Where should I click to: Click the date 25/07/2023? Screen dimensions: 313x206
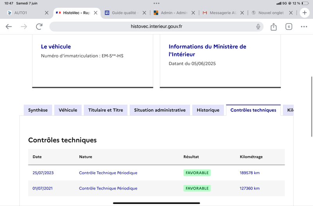point(43,173)
